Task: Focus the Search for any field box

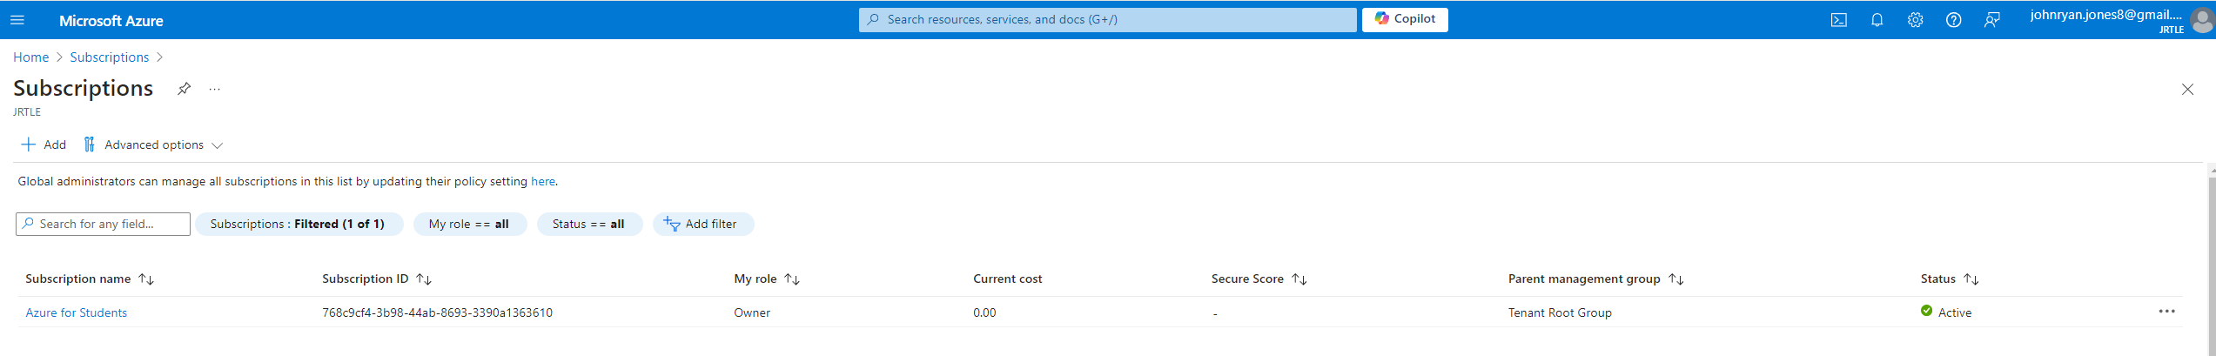Action: tap(103, 225)
